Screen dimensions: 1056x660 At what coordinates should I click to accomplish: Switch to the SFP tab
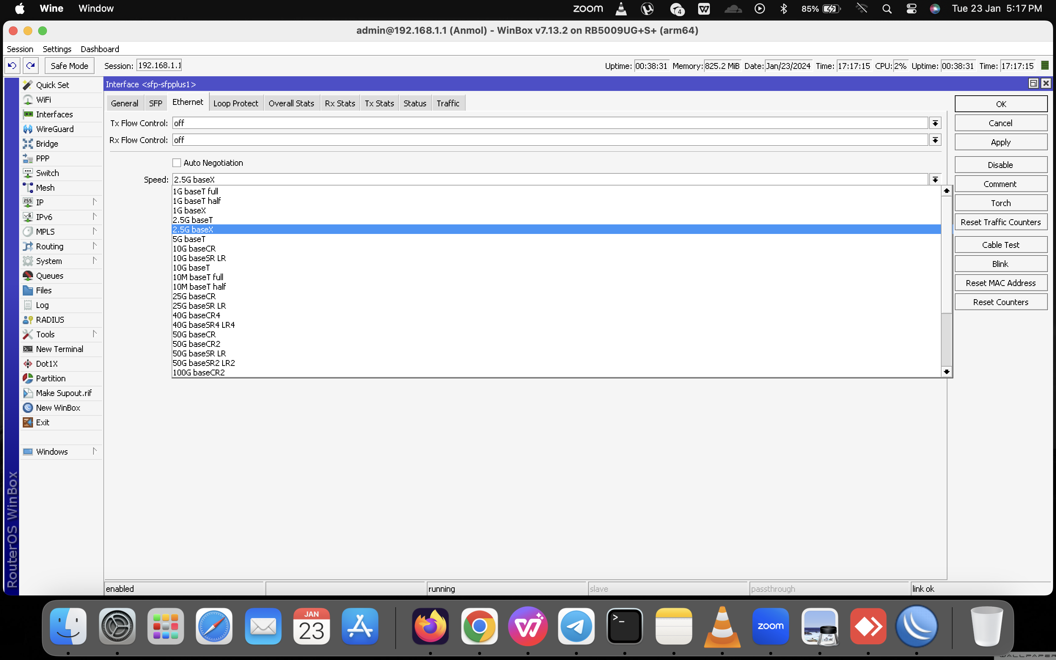tap(155, 103)
